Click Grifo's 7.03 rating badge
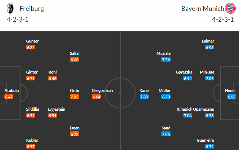Screen dimensions: 239x150 pos(75,97)
